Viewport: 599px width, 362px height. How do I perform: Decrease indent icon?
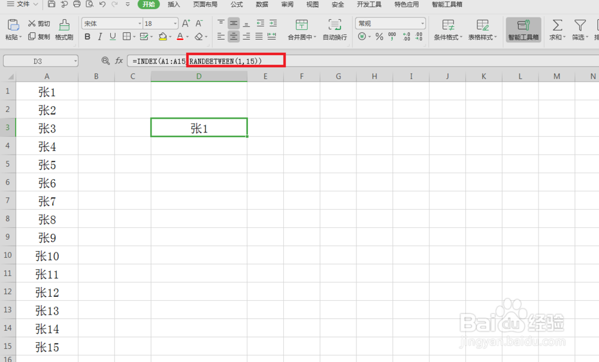coord(260,24)
